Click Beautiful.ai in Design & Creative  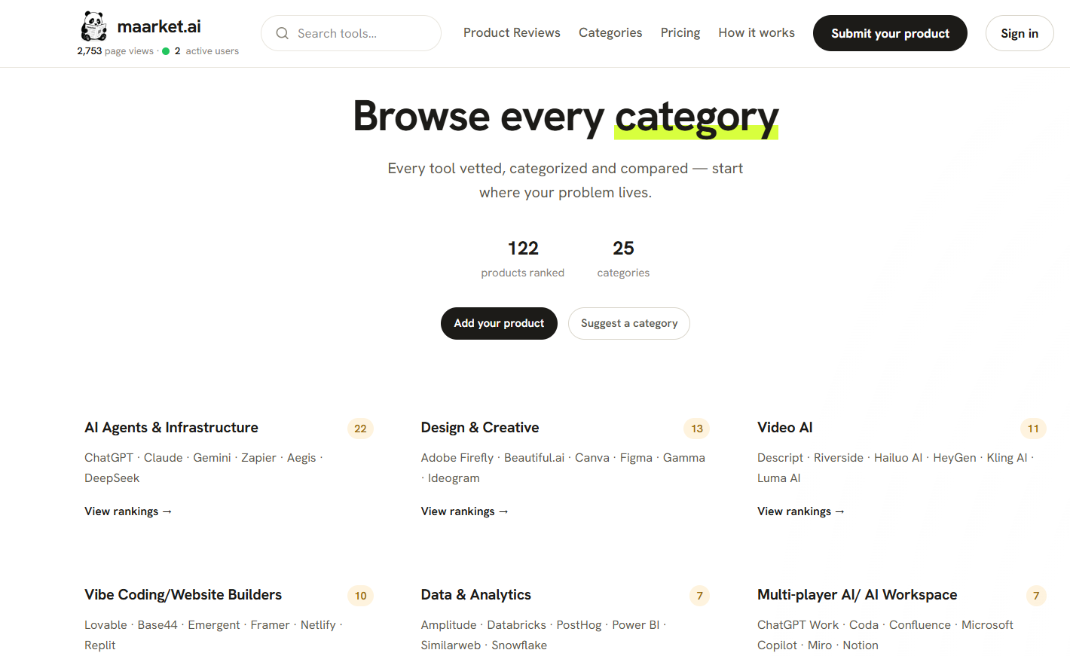pyautogui.click(x=534, y=458)
